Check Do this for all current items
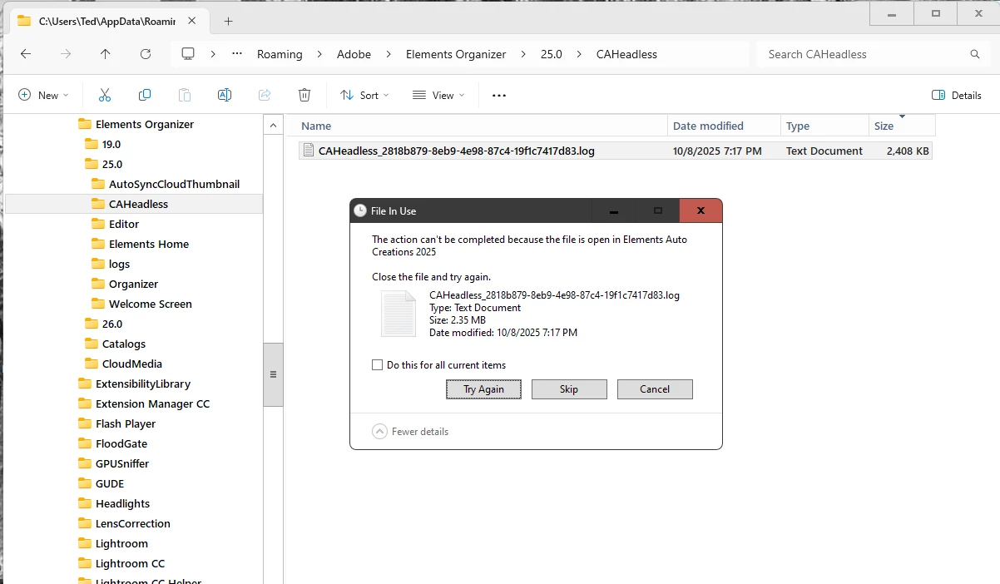1000x584 pixels. click(378, 365)
